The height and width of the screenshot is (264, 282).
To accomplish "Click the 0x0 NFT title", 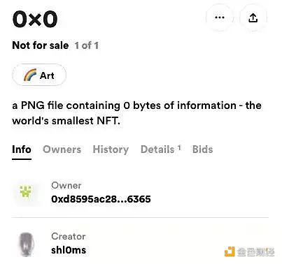I will click(35, 20).
